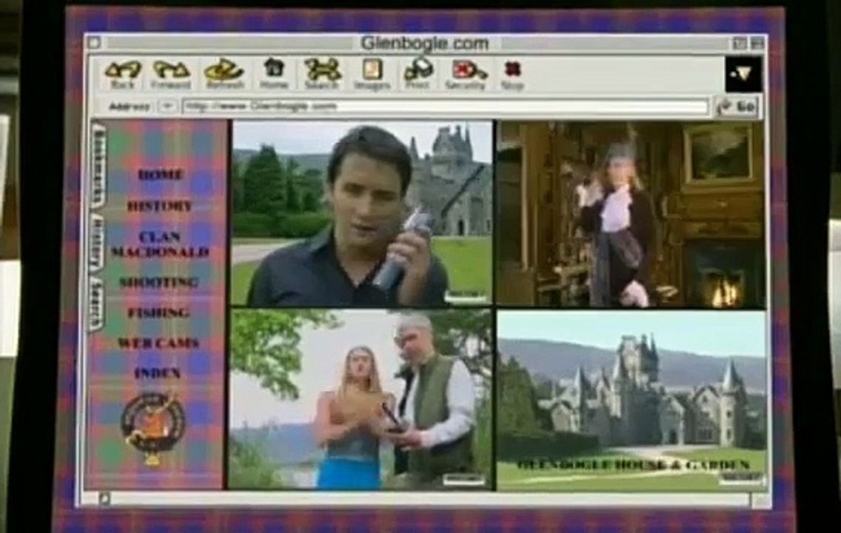Open the Address history dropdown arrow
Screen dimensions: 841x533
click(x=167, y=106)
